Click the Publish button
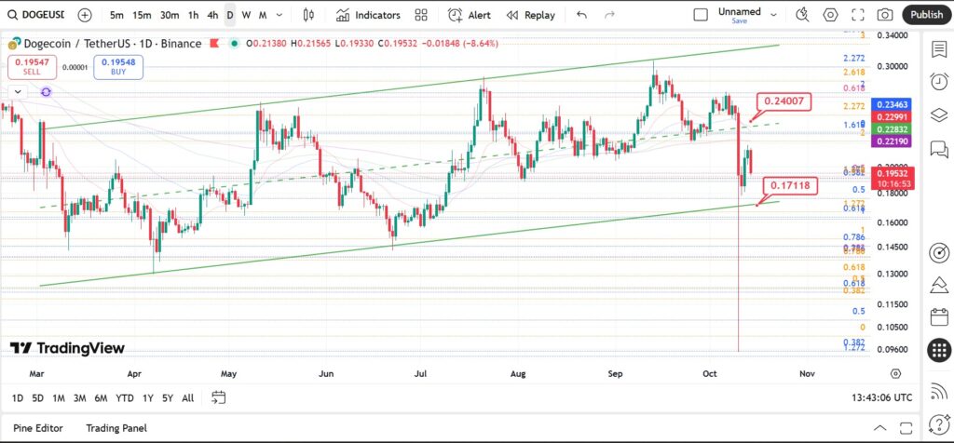The image size is (954, 443). click(927, 15)
